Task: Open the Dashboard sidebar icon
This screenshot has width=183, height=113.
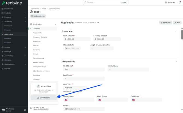Action: (x=2, y=9)
